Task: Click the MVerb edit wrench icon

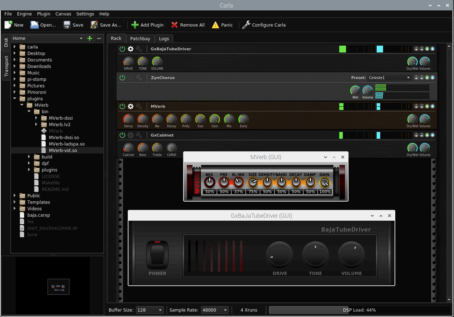Action: tap(139, 107)
